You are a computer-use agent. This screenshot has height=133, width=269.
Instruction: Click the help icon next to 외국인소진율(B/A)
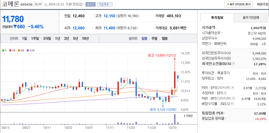click(233, 64)
